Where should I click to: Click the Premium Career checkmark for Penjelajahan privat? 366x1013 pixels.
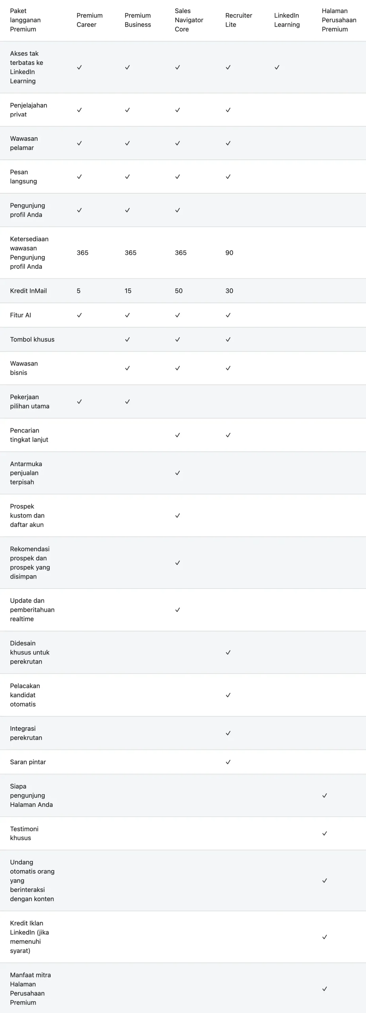(79, 110)
